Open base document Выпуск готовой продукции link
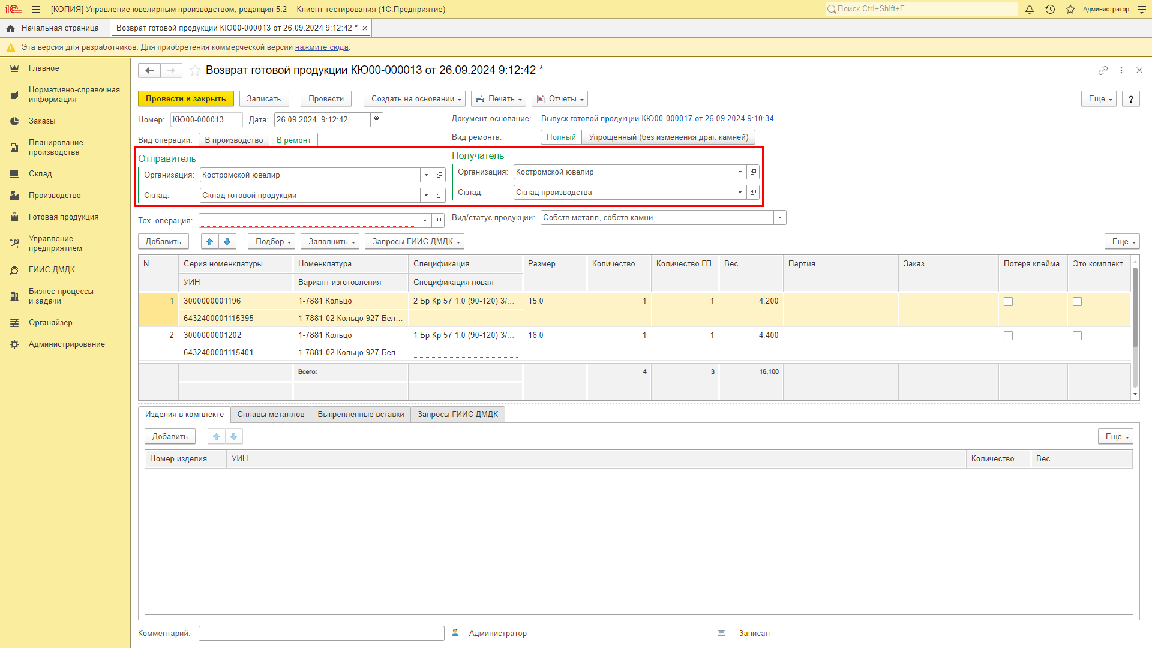This screenshot has width=1152, height=648. pos(657,119)
